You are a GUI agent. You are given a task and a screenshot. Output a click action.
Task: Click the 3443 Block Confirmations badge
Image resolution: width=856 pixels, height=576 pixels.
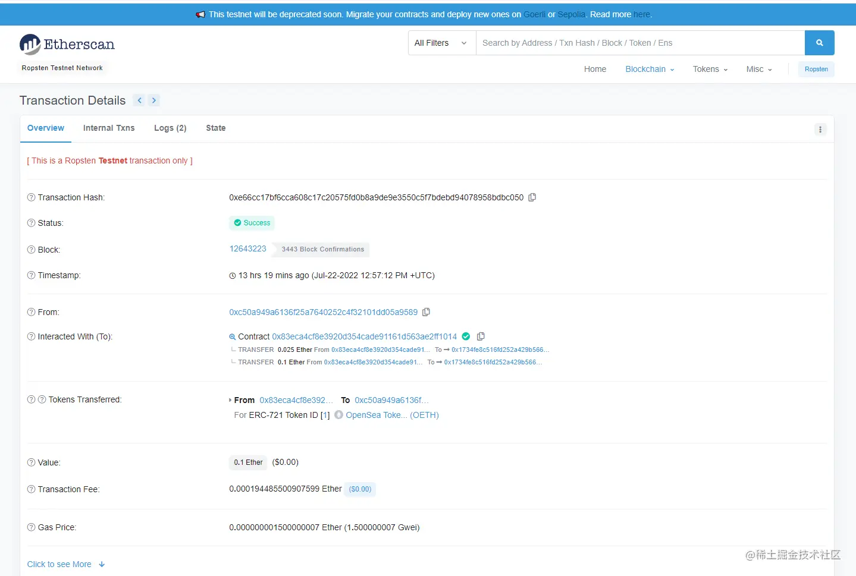[321, 250]
